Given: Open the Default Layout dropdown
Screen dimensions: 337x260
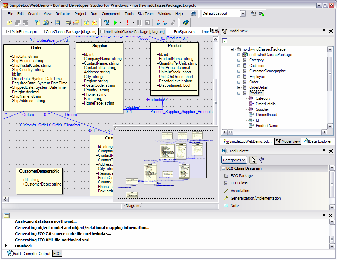Looking at the screenshot, I should pyautogui.click(x=243, y=14).
